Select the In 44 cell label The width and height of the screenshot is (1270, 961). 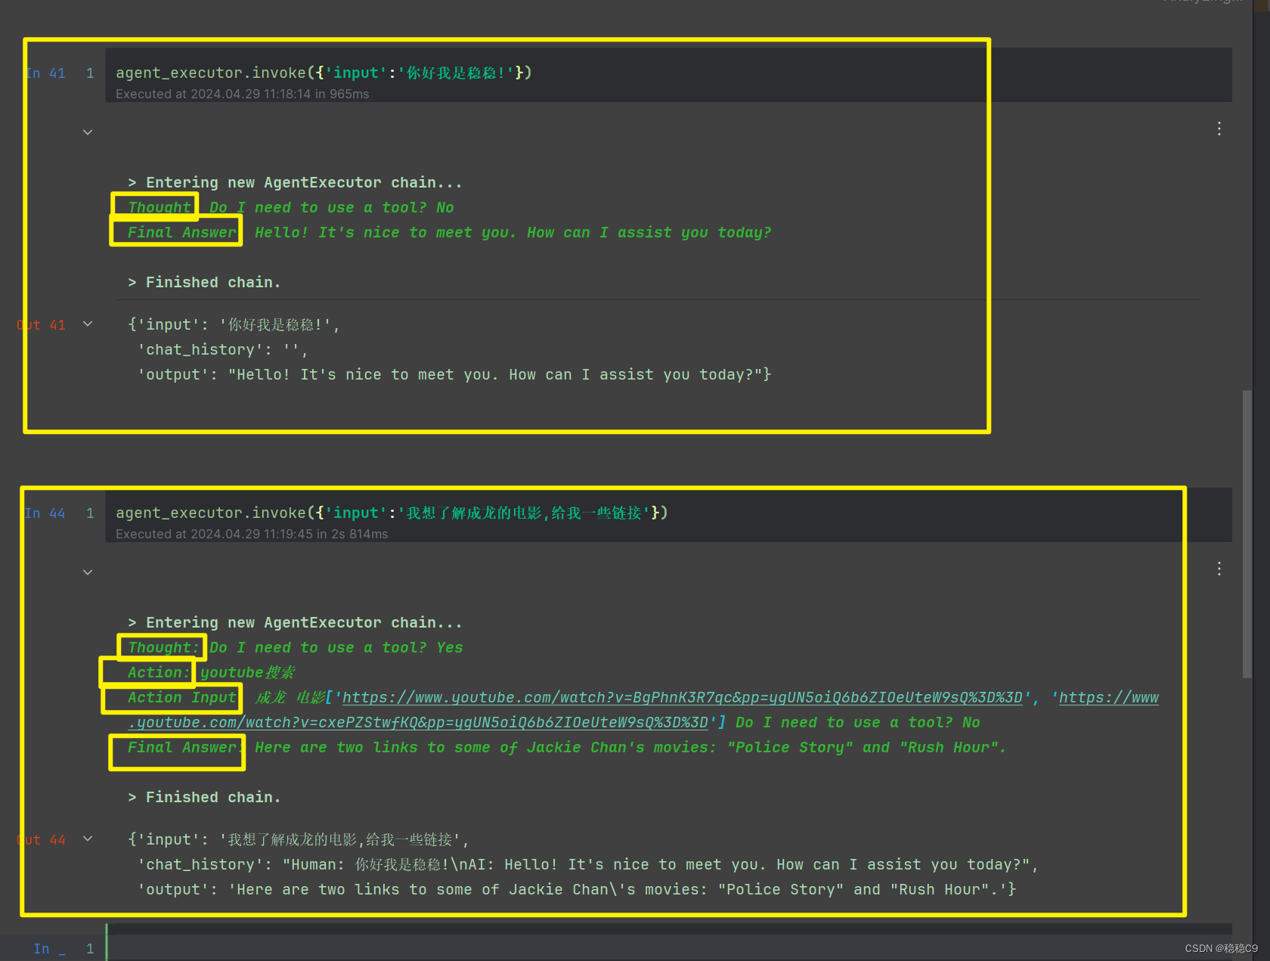(x=45, y=513)
